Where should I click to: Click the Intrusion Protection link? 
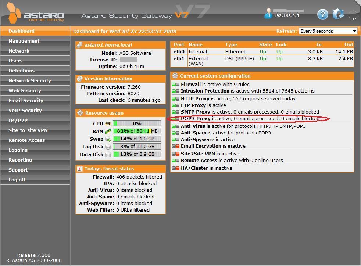[205, 91]
